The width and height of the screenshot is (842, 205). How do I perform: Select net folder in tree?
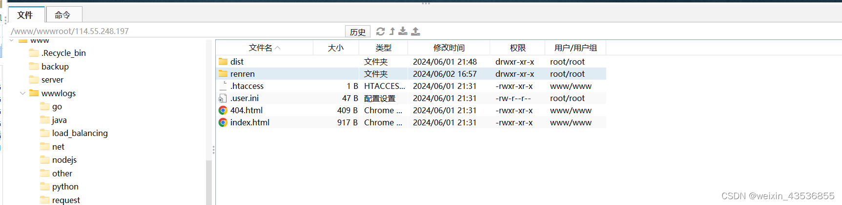tap(58, 147)
